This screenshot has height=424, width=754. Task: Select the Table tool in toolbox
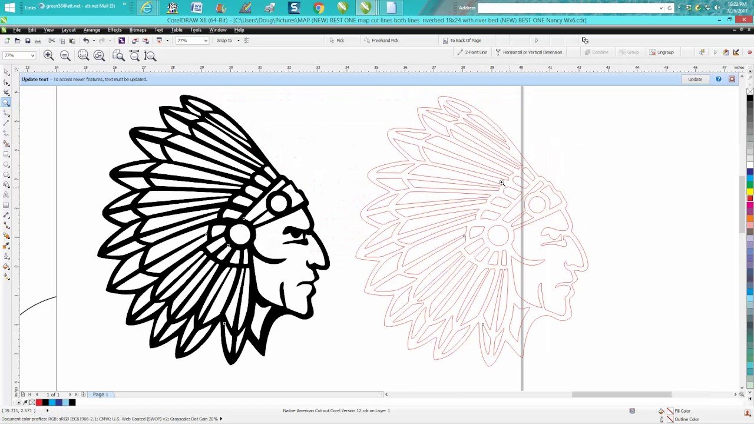[6, 206]
